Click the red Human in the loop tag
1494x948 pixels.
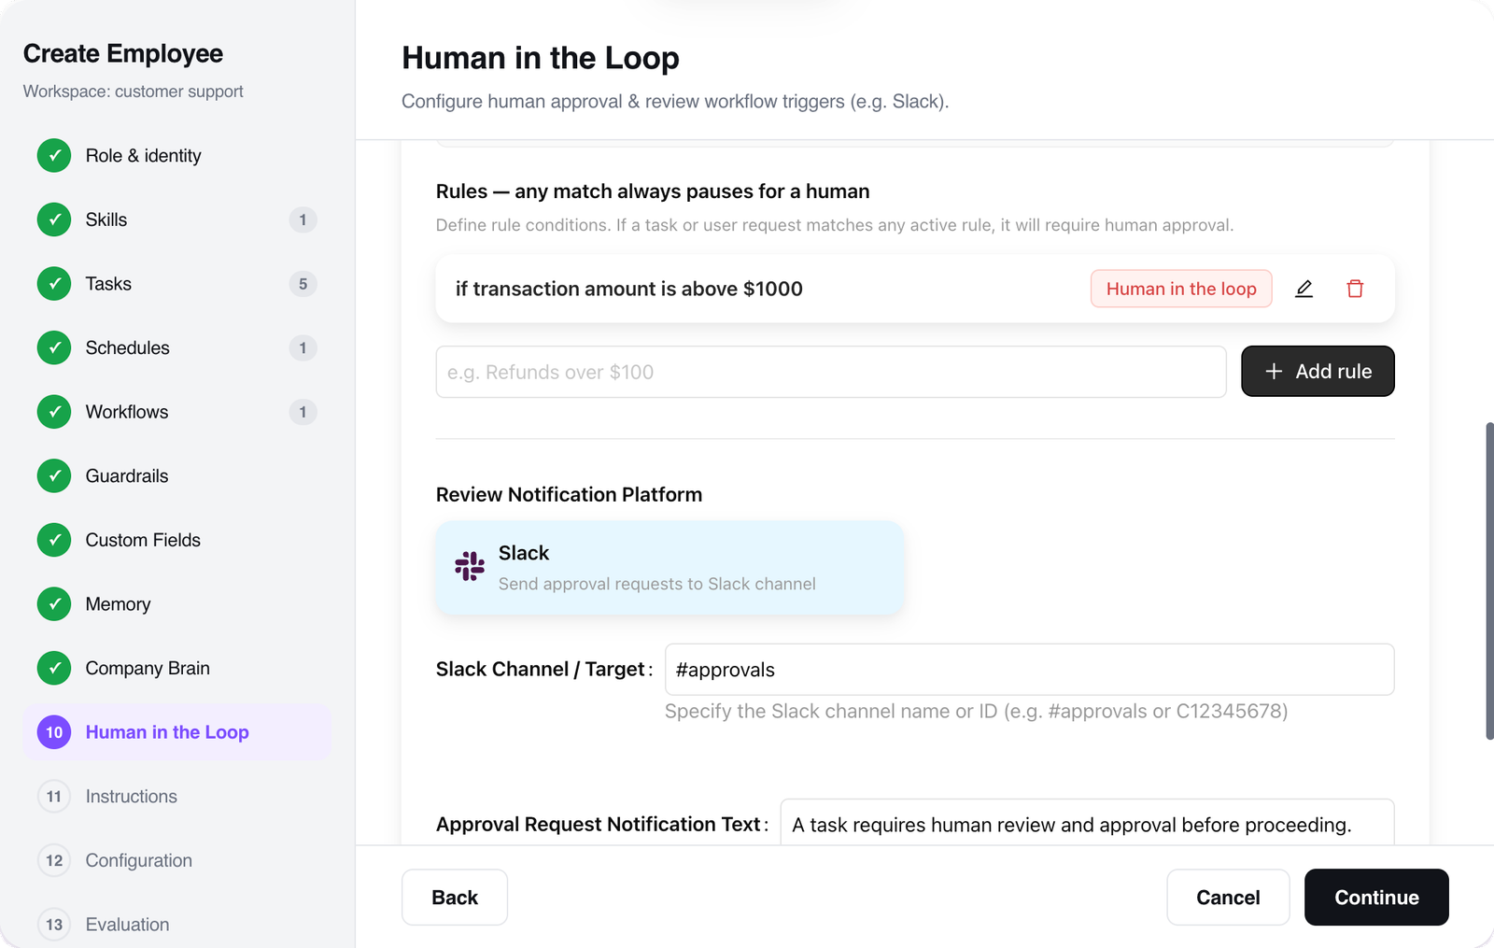[1181, 289]
